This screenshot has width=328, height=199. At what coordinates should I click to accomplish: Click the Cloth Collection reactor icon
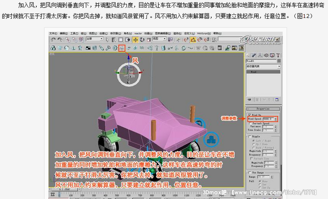[x=60, y=48]
